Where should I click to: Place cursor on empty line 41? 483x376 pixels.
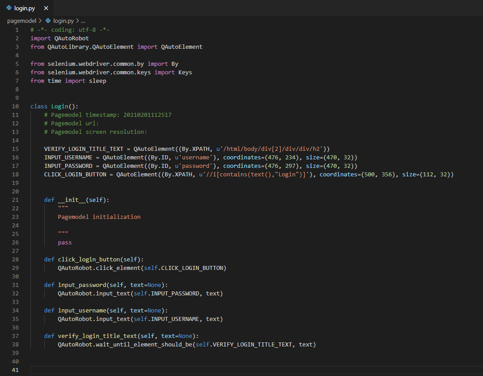257,370
